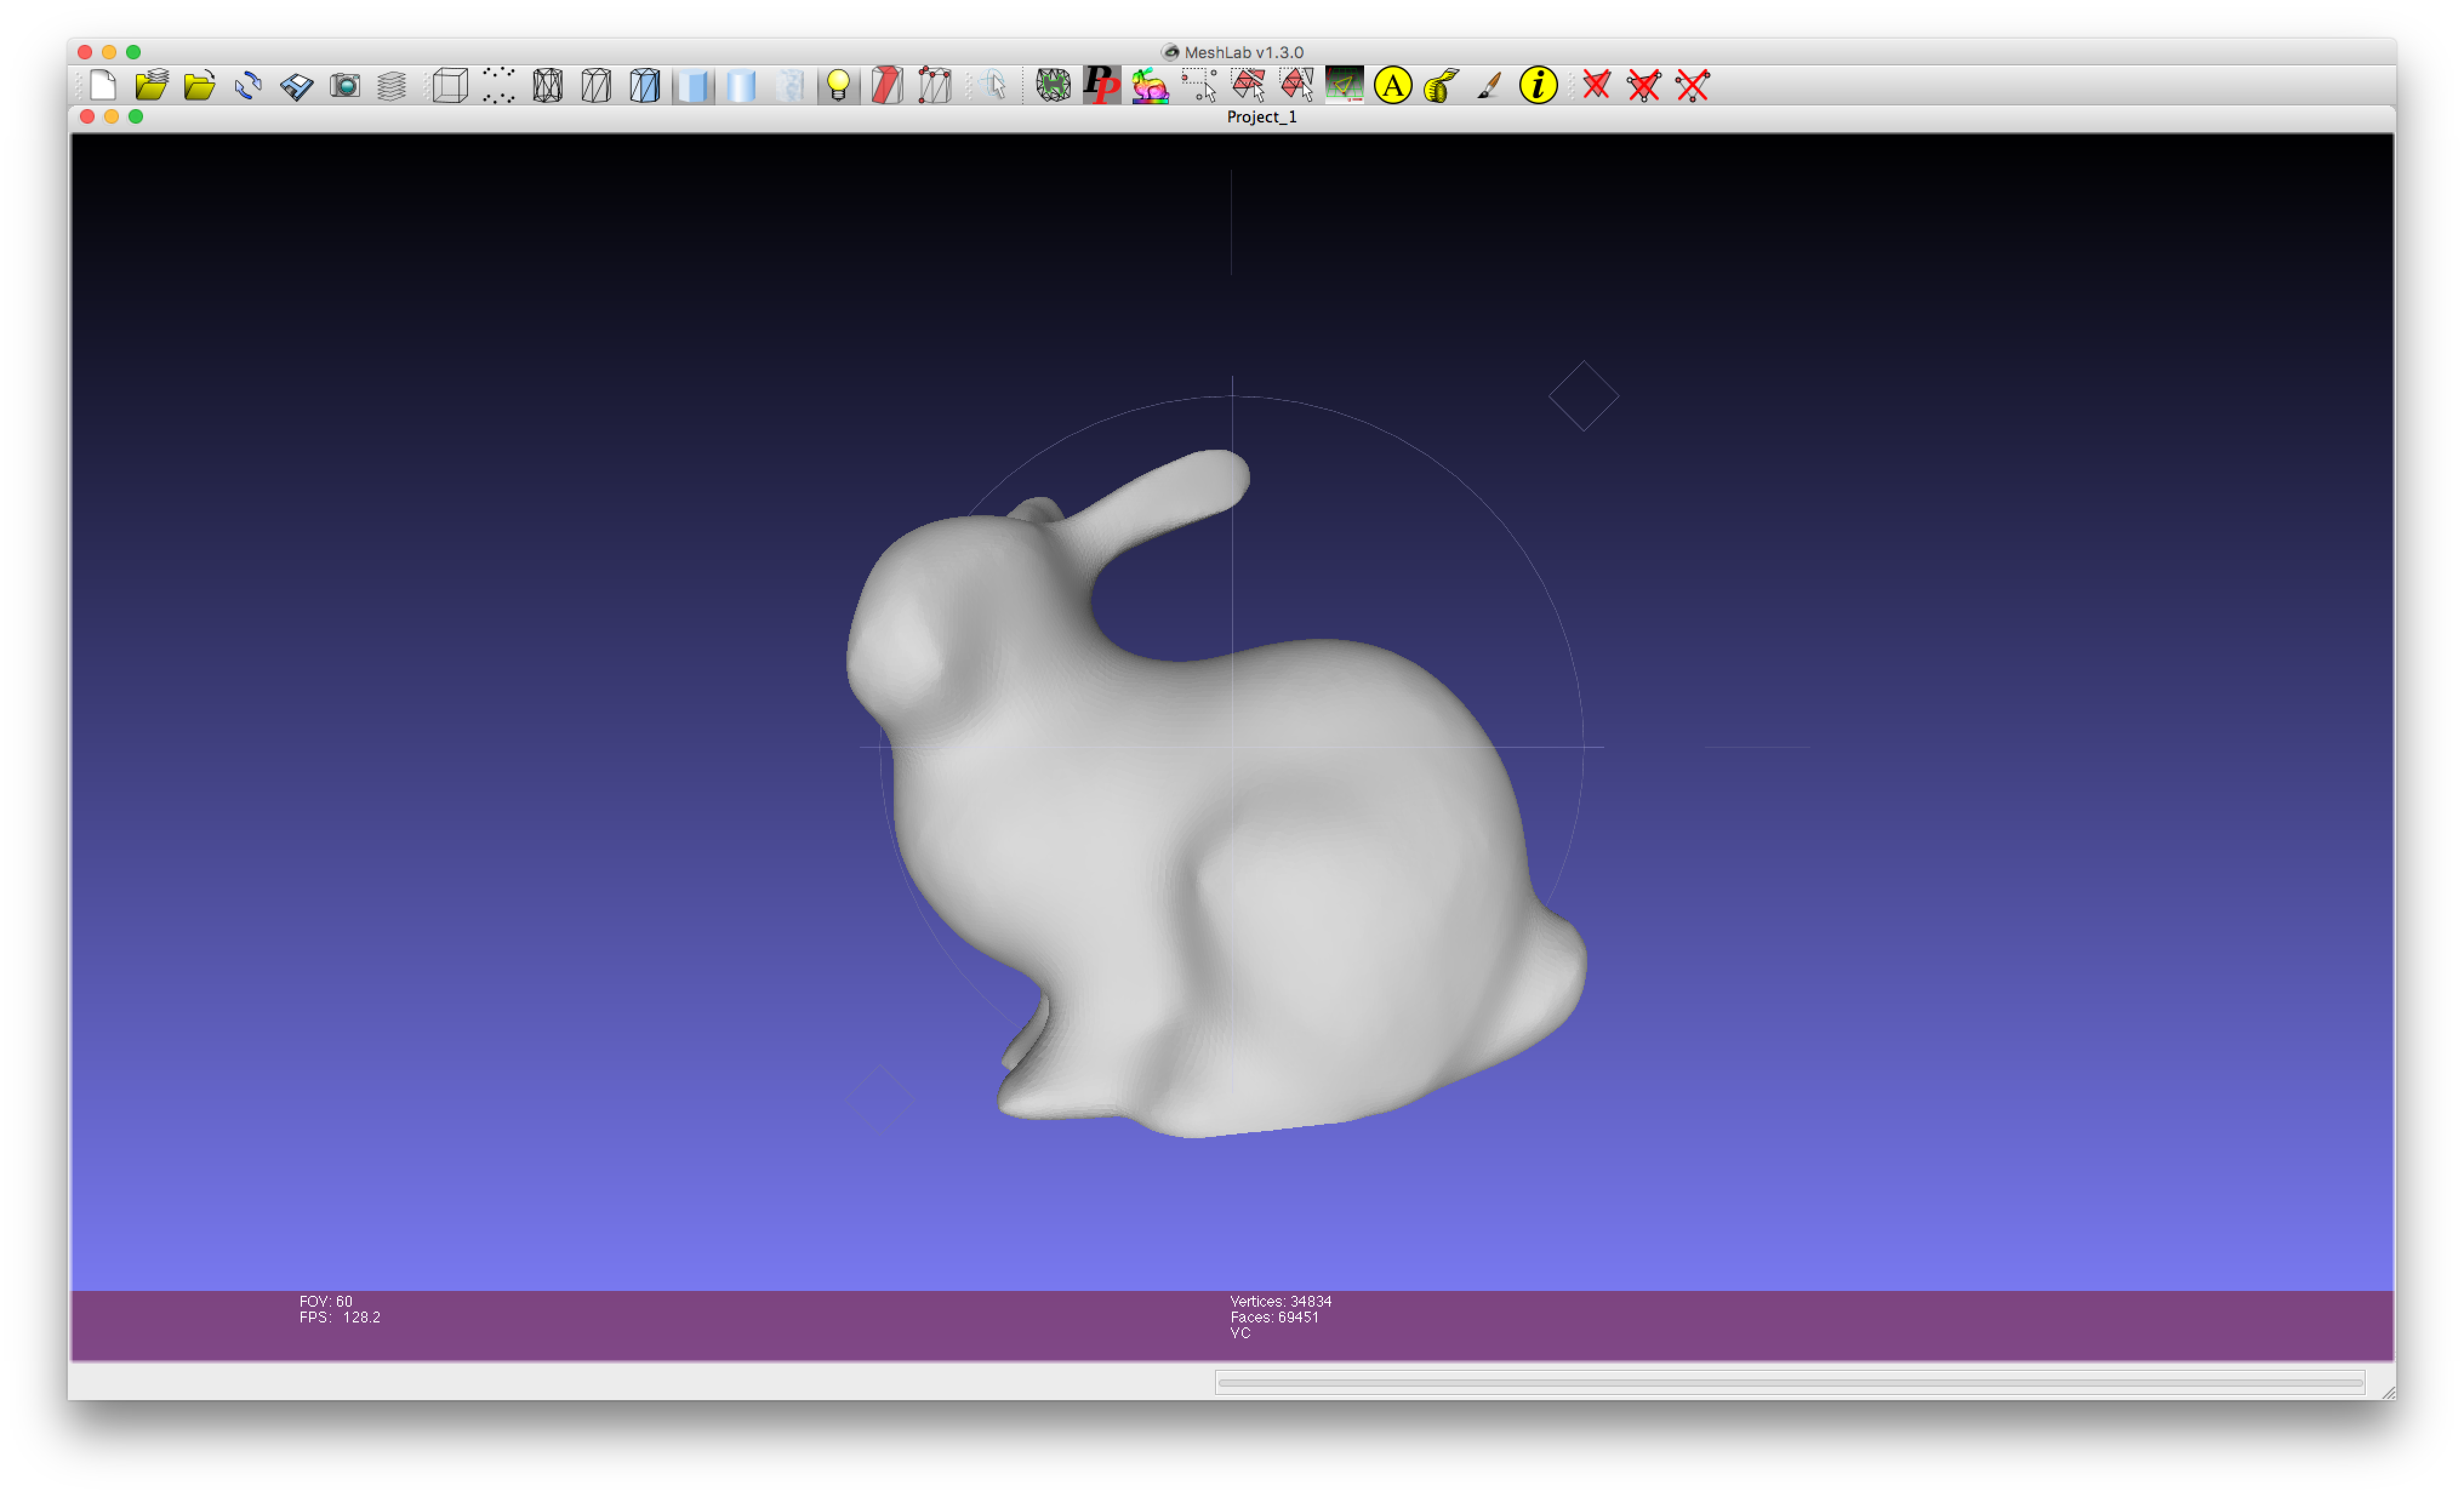This screenshot has height=1497, width=2464.
Task: Click the rainbow bunny quality mapper icon
Action: (1150, 86)
